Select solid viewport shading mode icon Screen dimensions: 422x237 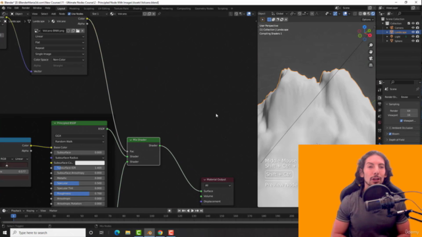[365, 14]
